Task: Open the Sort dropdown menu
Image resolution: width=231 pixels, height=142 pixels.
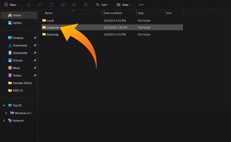Action: [103, 5]
